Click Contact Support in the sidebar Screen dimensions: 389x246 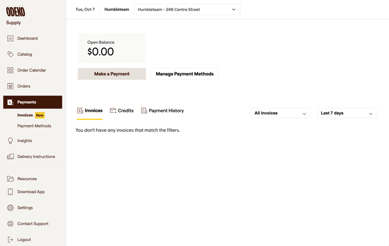coord(32,224)
